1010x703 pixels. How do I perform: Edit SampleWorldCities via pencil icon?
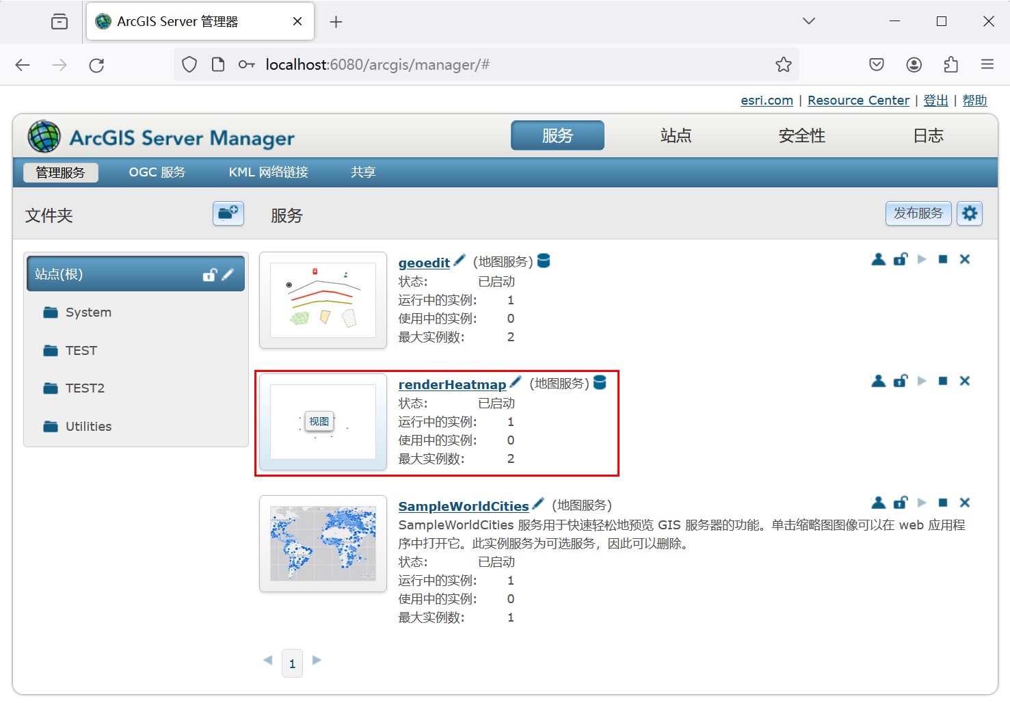tap(538, 504)
